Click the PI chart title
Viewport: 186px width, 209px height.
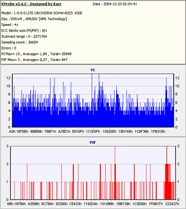(x=93, y=70)
